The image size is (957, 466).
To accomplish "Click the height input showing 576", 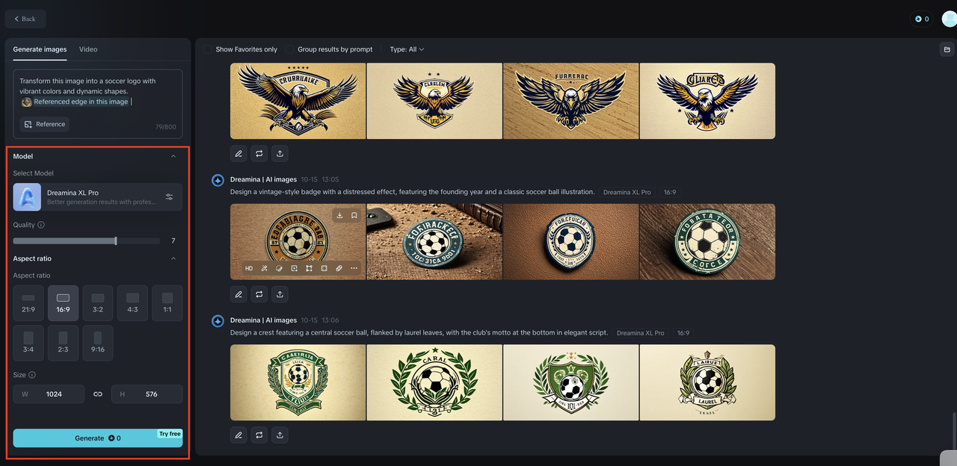I will (147, 394).
